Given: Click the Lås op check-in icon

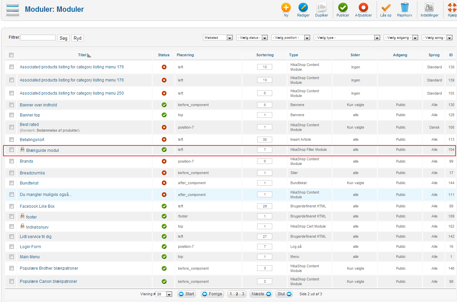Looking at the screenshot, I should [386, 8].
